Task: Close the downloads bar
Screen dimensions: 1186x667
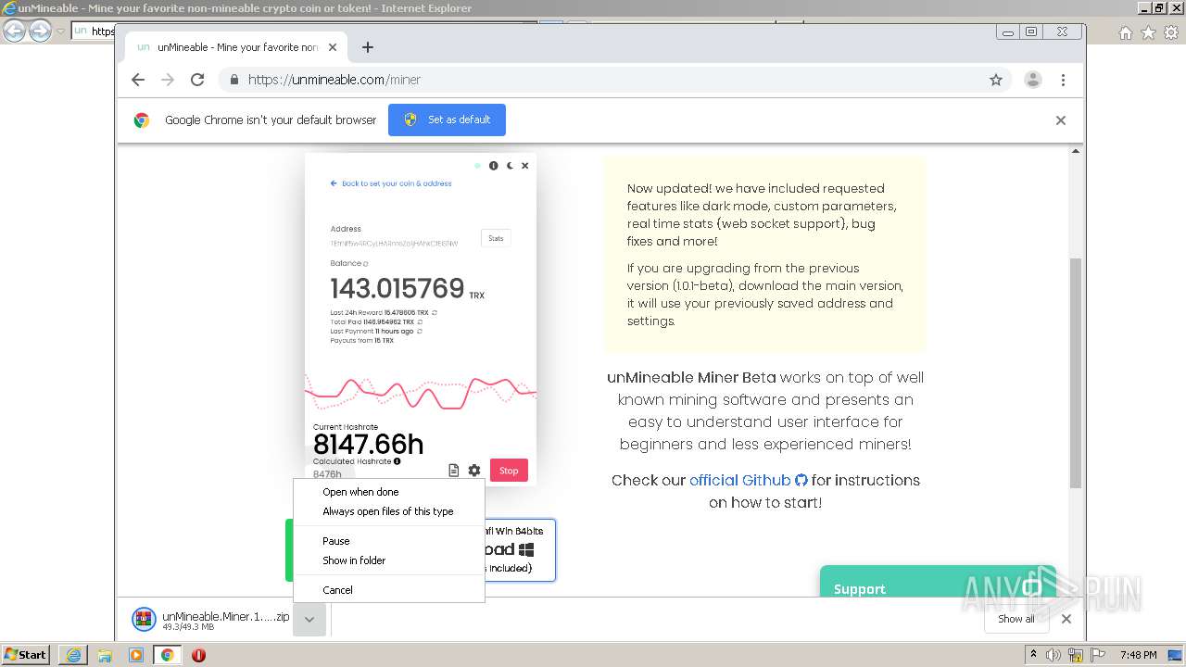Action: point(1066,619)
